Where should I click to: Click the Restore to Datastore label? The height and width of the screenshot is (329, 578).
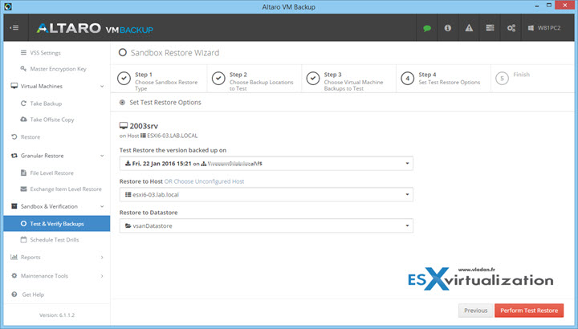[149, 213]
